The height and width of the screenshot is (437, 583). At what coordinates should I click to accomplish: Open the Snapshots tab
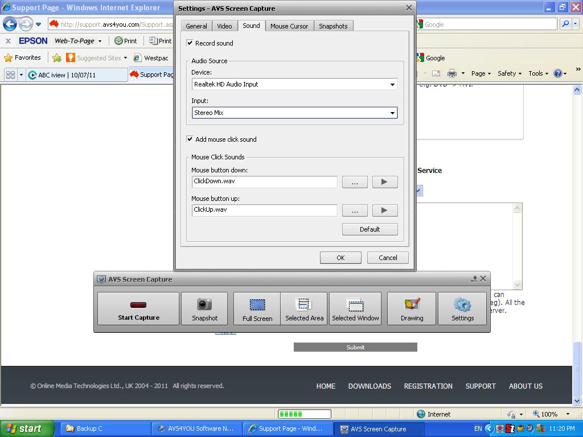(x=333, y=26)
